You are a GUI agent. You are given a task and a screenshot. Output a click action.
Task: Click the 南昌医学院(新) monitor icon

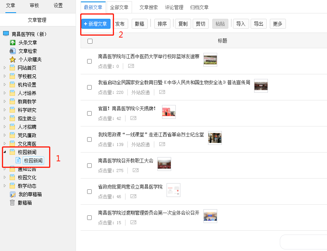6,34
